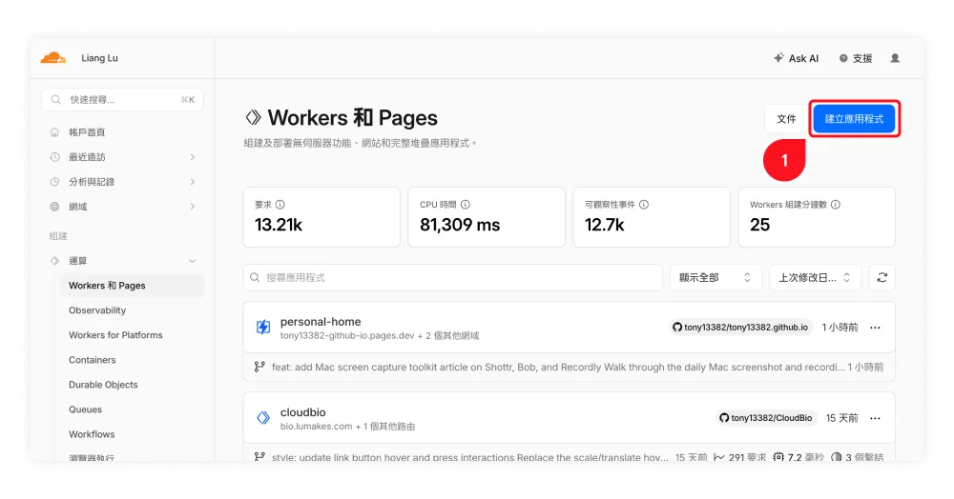The width and height of the screenshot is (954, 499).
Task: Select Workers 和 Pages in sidebar
Action: pyautogui.click(x=132, y=286)
